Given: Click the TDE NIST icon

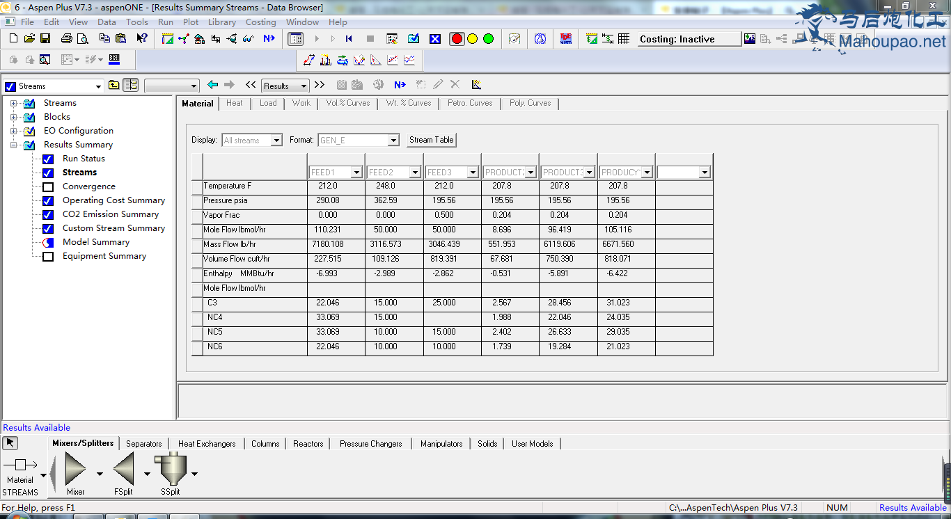Looking at the screenshot, I should (566, 39).
